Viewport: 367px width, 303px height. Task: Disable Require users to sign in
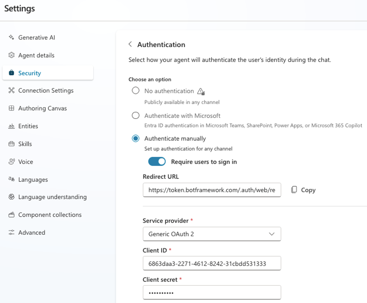(x=157, y=161)
